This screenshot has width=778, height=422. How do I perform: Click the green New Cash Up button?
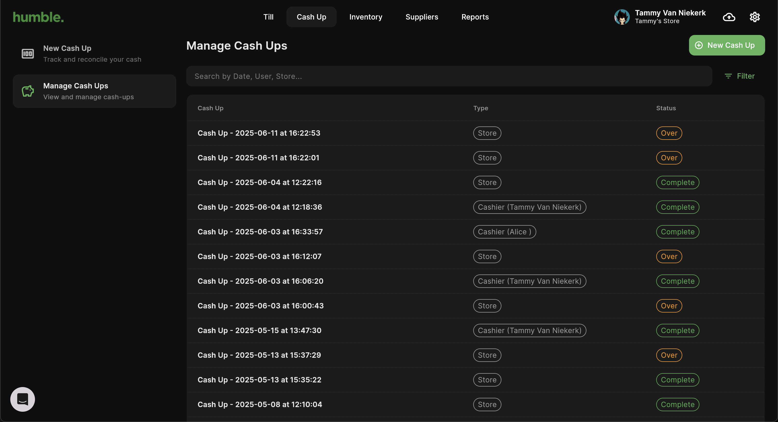click(x=727, y=45)
